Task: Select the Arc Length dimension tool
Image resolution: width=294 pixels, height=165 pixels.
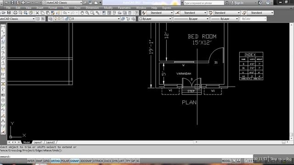Action: click(x=3, y=37)
